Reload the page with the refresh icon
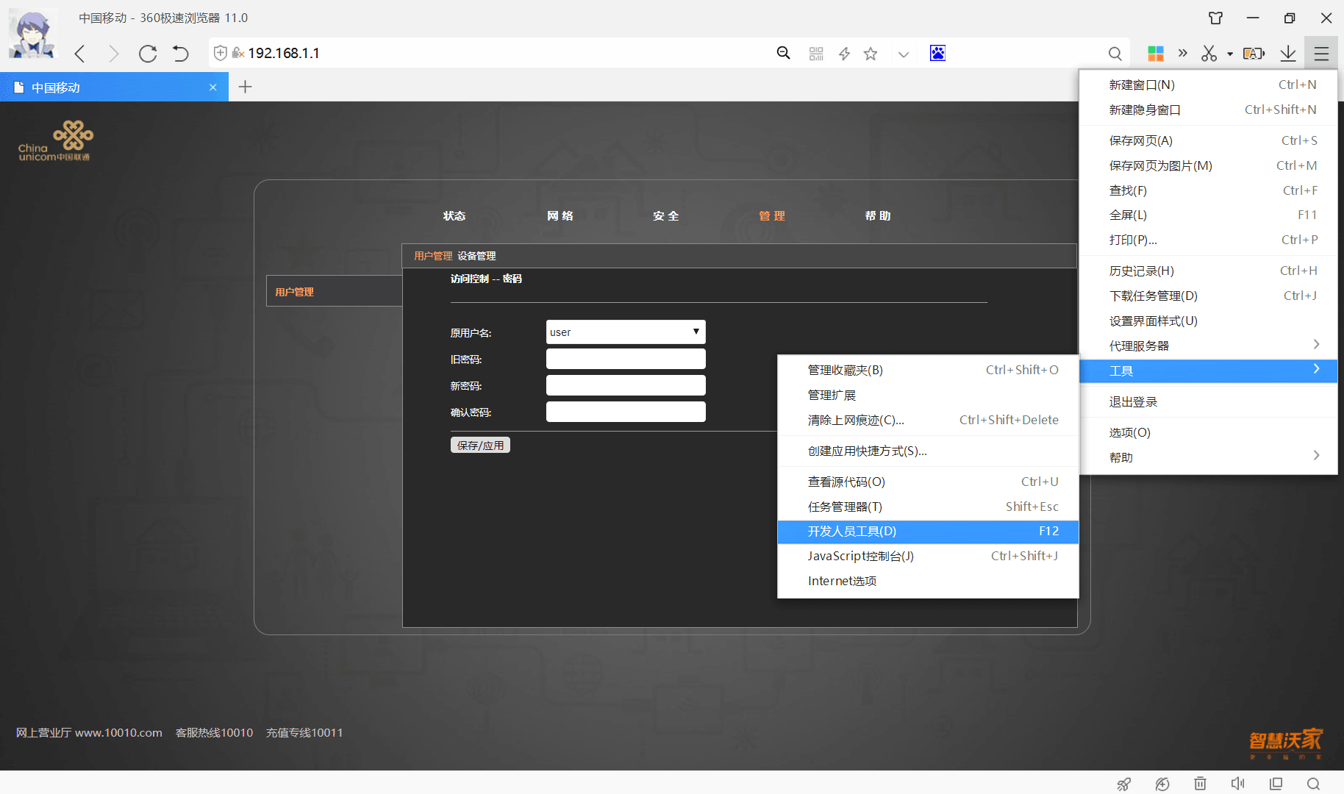Viewport: 1344px width, 794px height. coord(148,54)
